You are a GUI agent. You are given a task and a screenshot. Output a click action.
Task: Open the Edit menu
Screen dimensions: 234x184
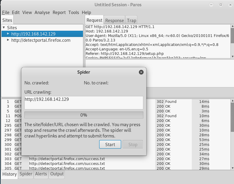(x=16, y=13)
